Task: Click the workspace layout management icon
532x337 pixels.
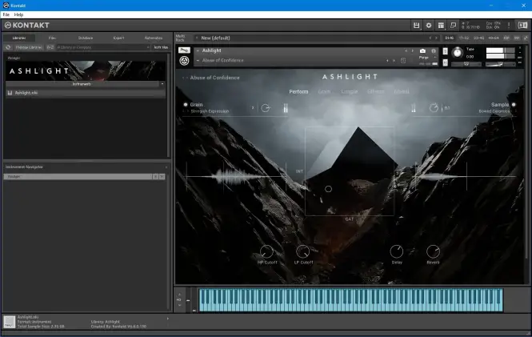Action: (441, 25)
